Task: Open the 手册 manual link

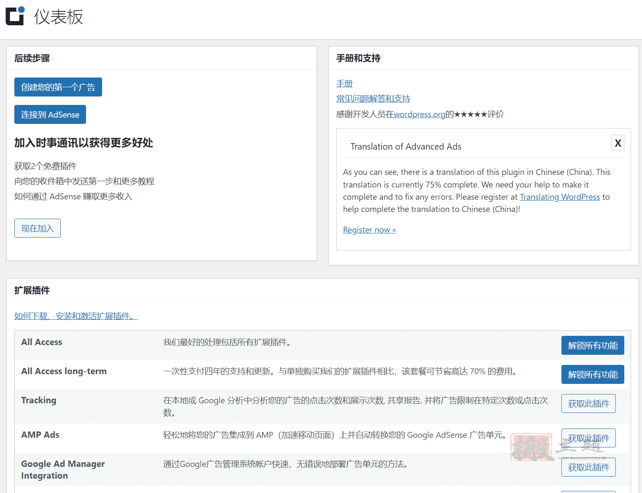Action: [344, 83]
